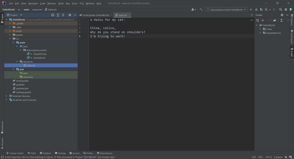Click the Select Opened File target icon

point(53,15)
